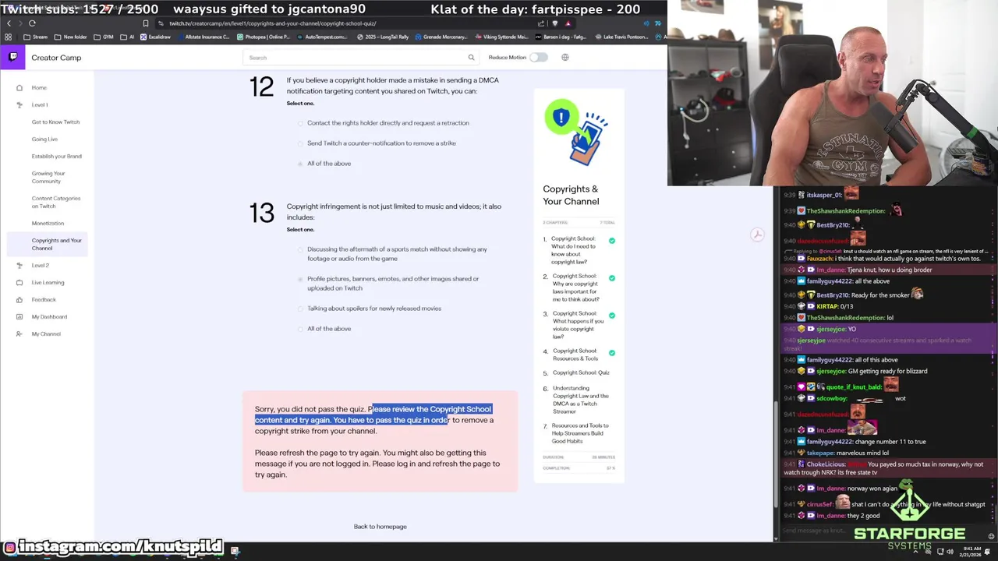Viewport: 998px width, 561px height.
Task: Open Get to Know Twitch lesson
Action: pyautogui.click(x=55, y=122)
